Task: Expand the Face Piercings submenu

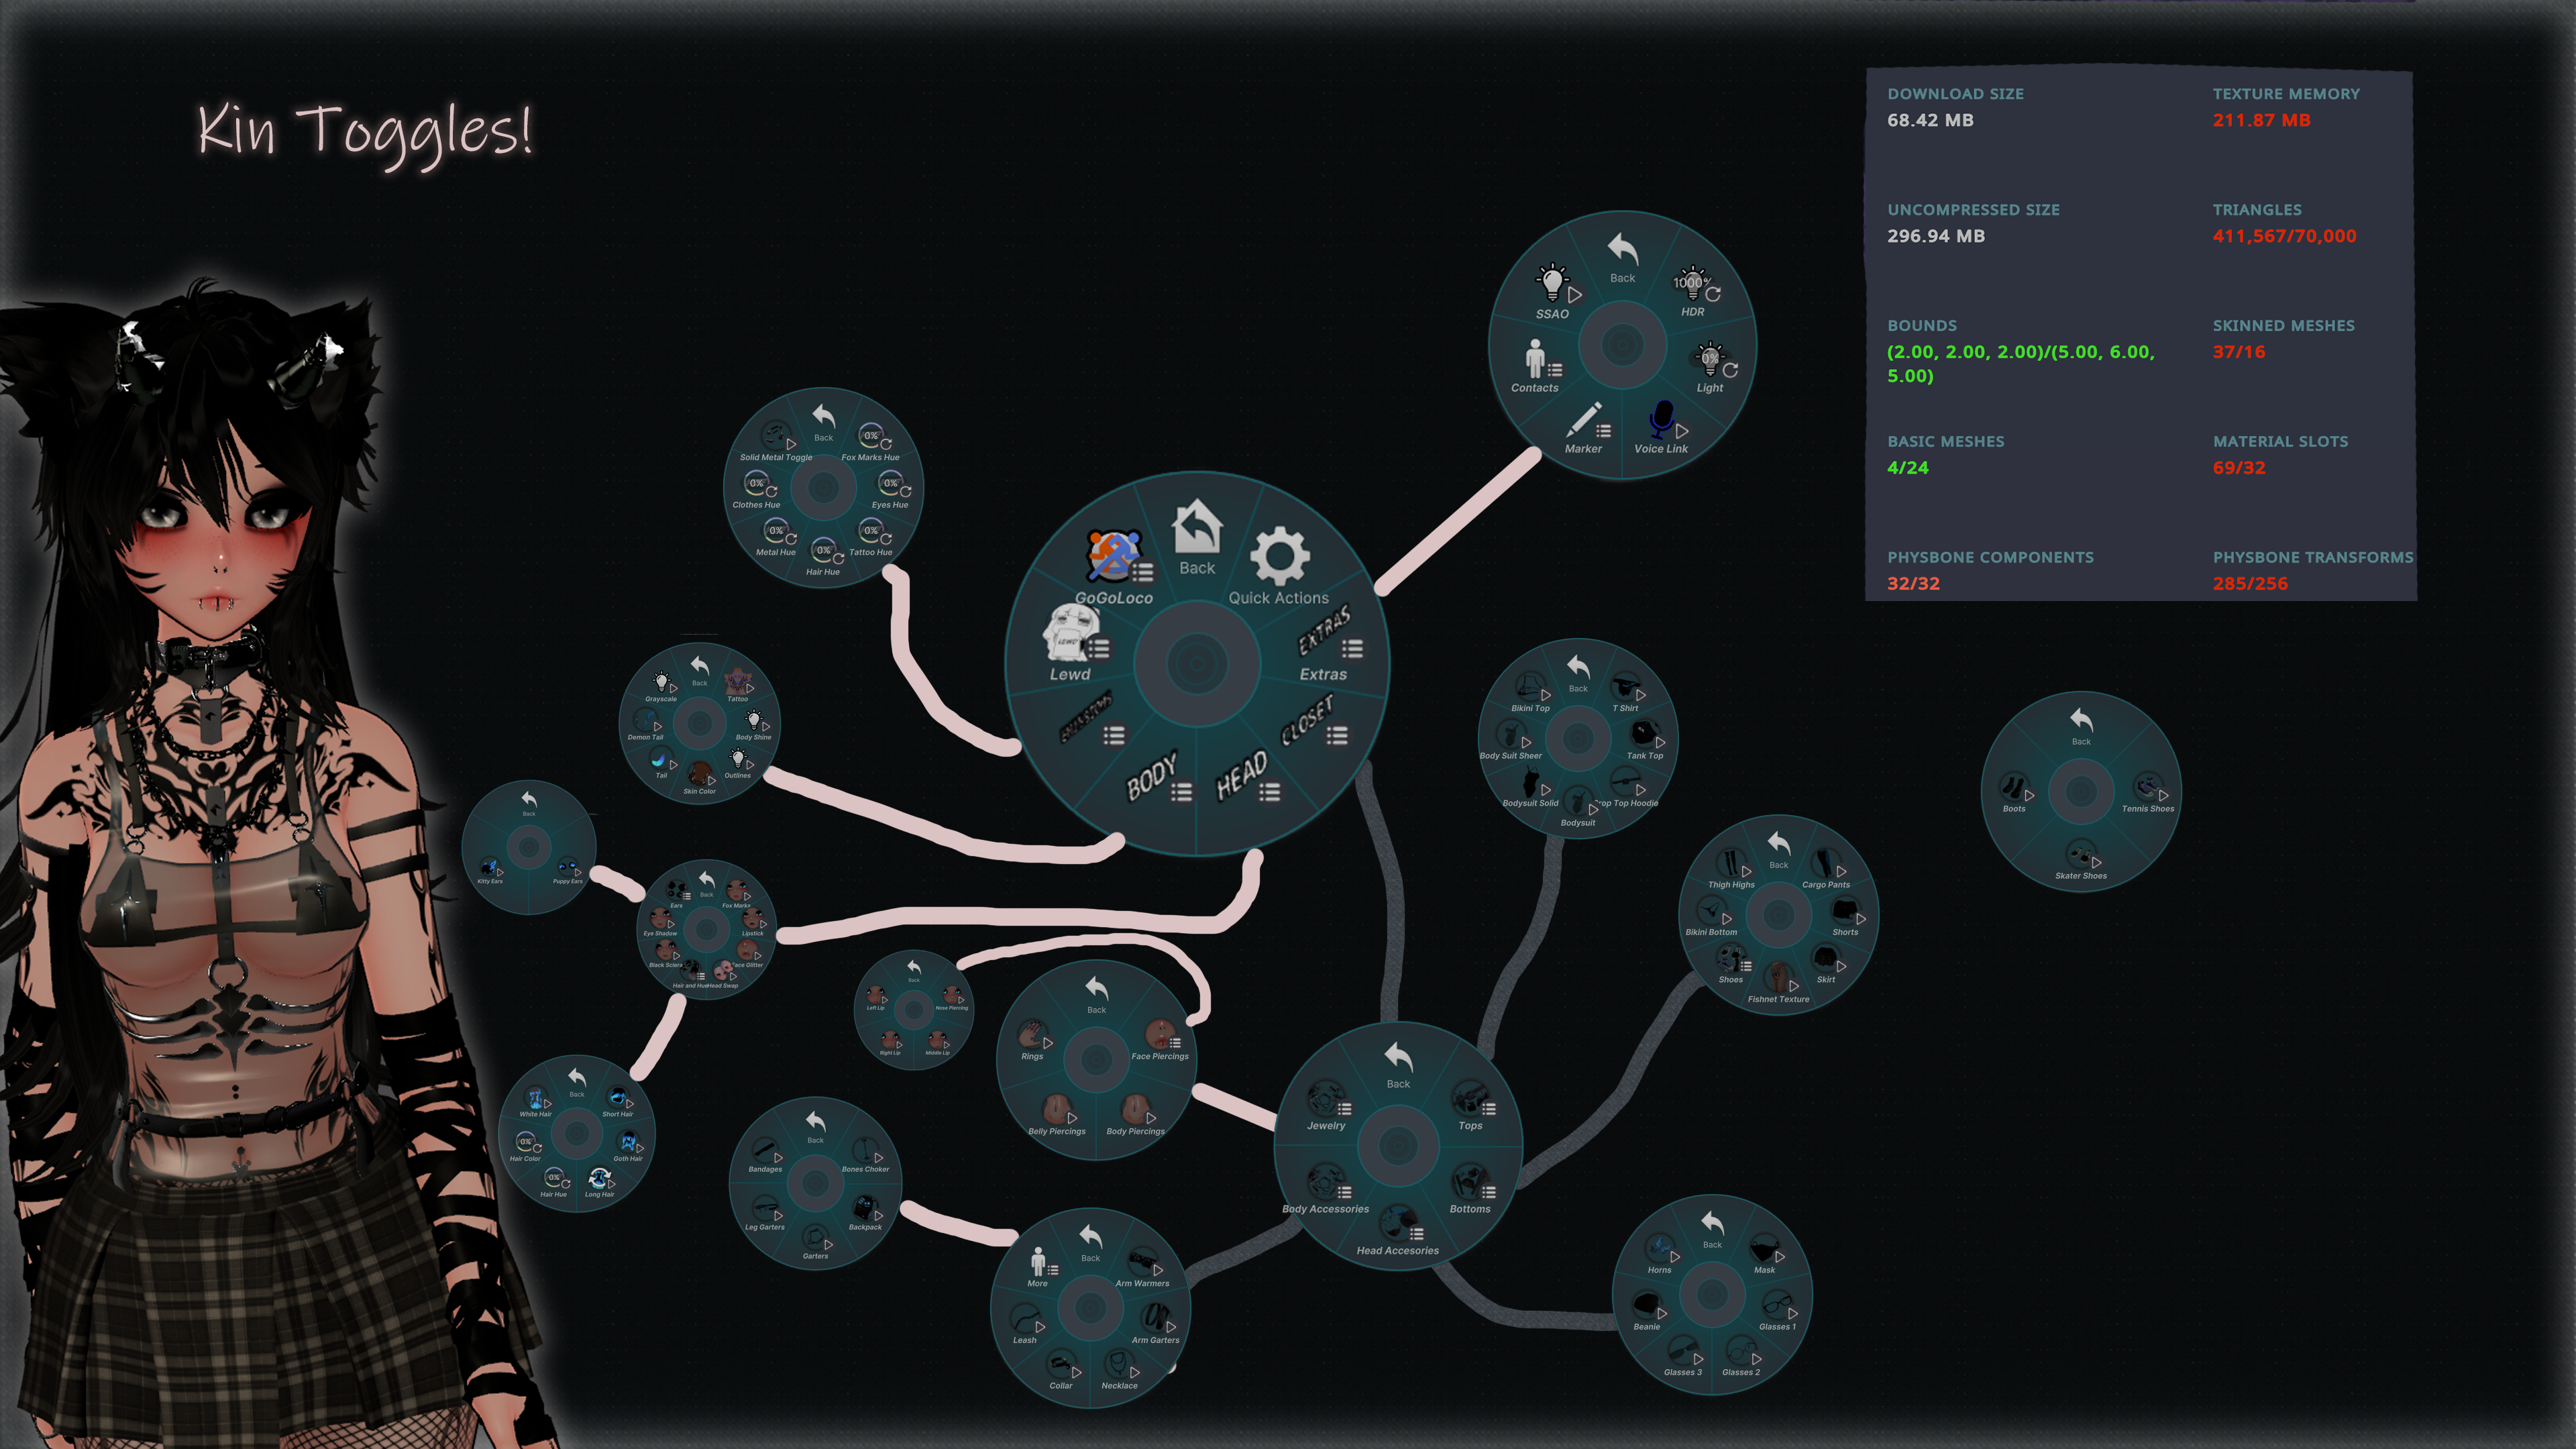Action: pyautogui.click(x=1160, y=1034)
